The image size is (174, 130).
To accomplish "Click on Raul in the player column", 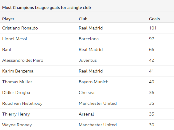I will tap(7, 49).
